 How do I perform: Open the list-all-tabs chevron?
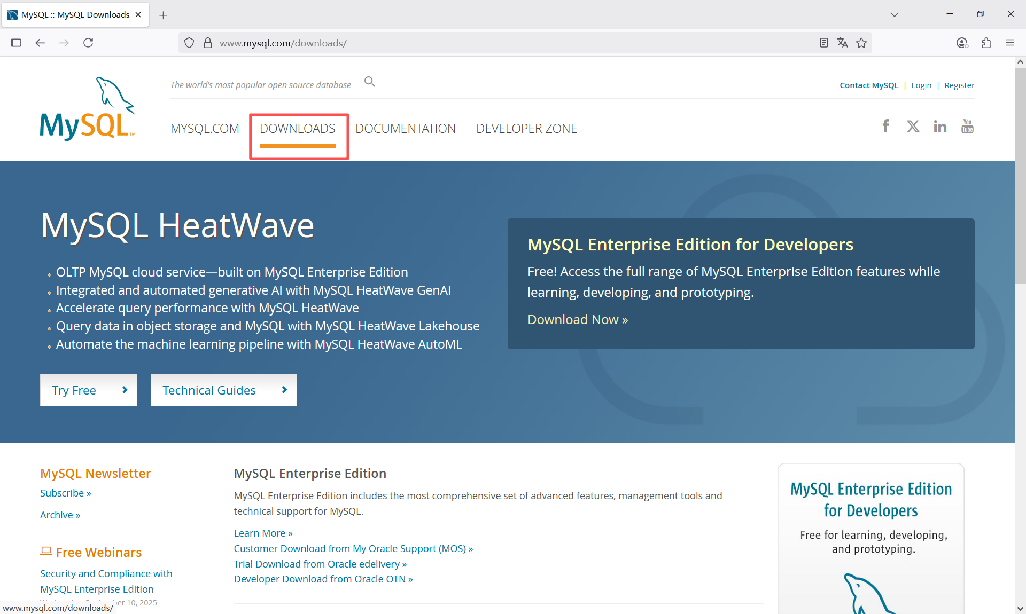tap(895, 14)
